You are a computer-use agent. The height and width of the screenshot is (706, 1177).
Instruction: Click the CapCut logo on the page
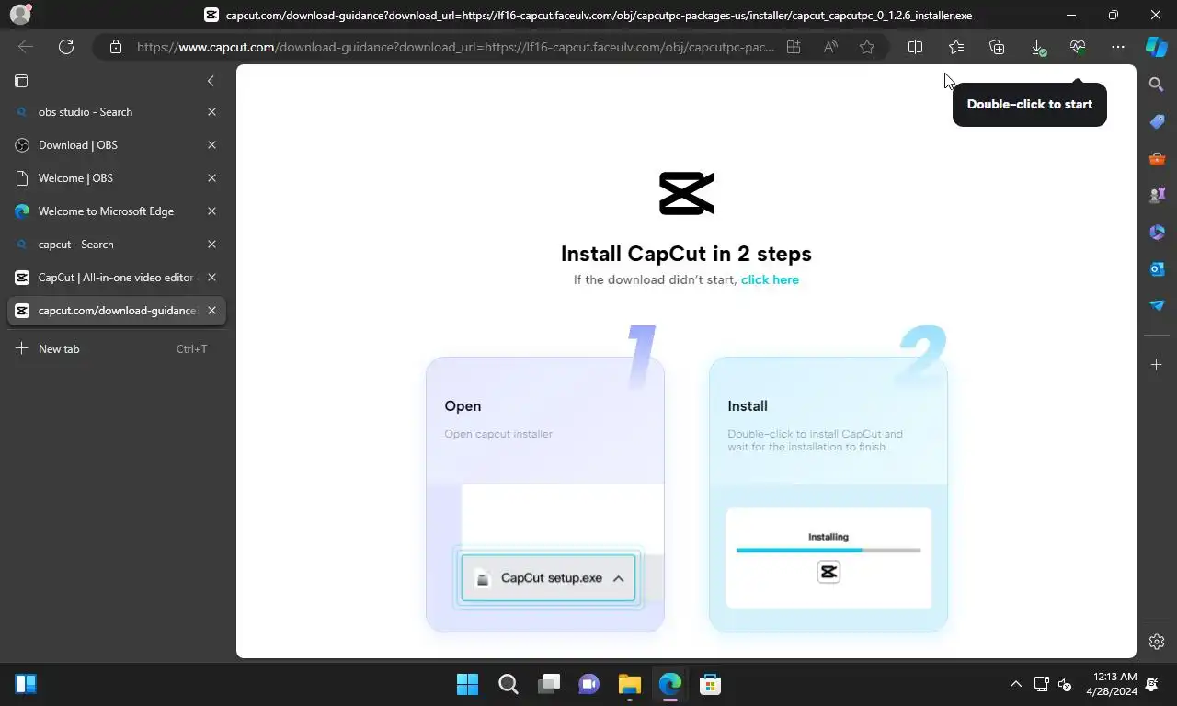click(687, 193)
